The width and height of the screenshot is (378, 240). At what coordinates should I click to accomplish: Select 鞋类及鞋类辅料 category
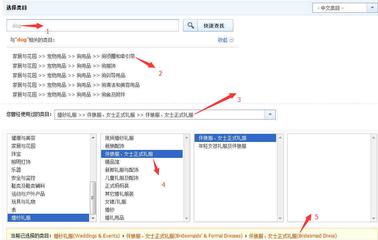pyautogui.click(x=48, y=186)
